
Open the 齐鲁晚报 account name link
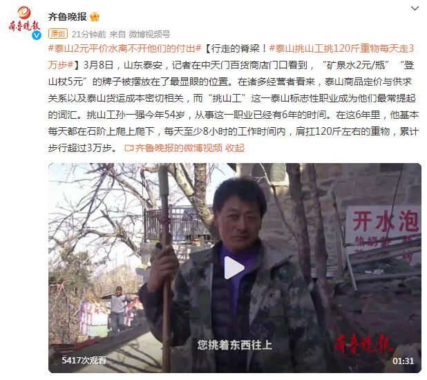click(68, 17)
